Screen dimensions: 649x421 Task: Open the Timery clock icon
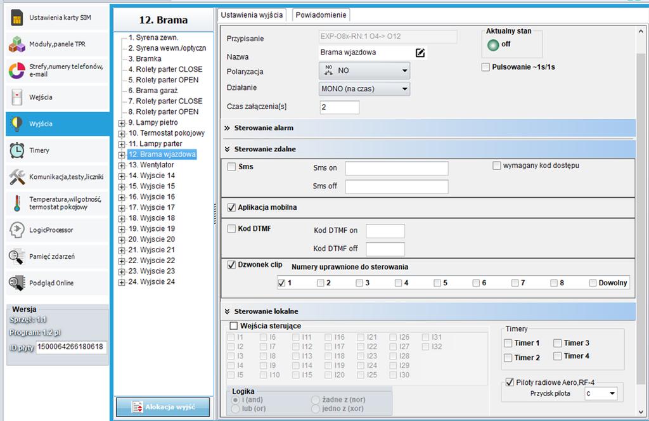(x=16, y=150)
